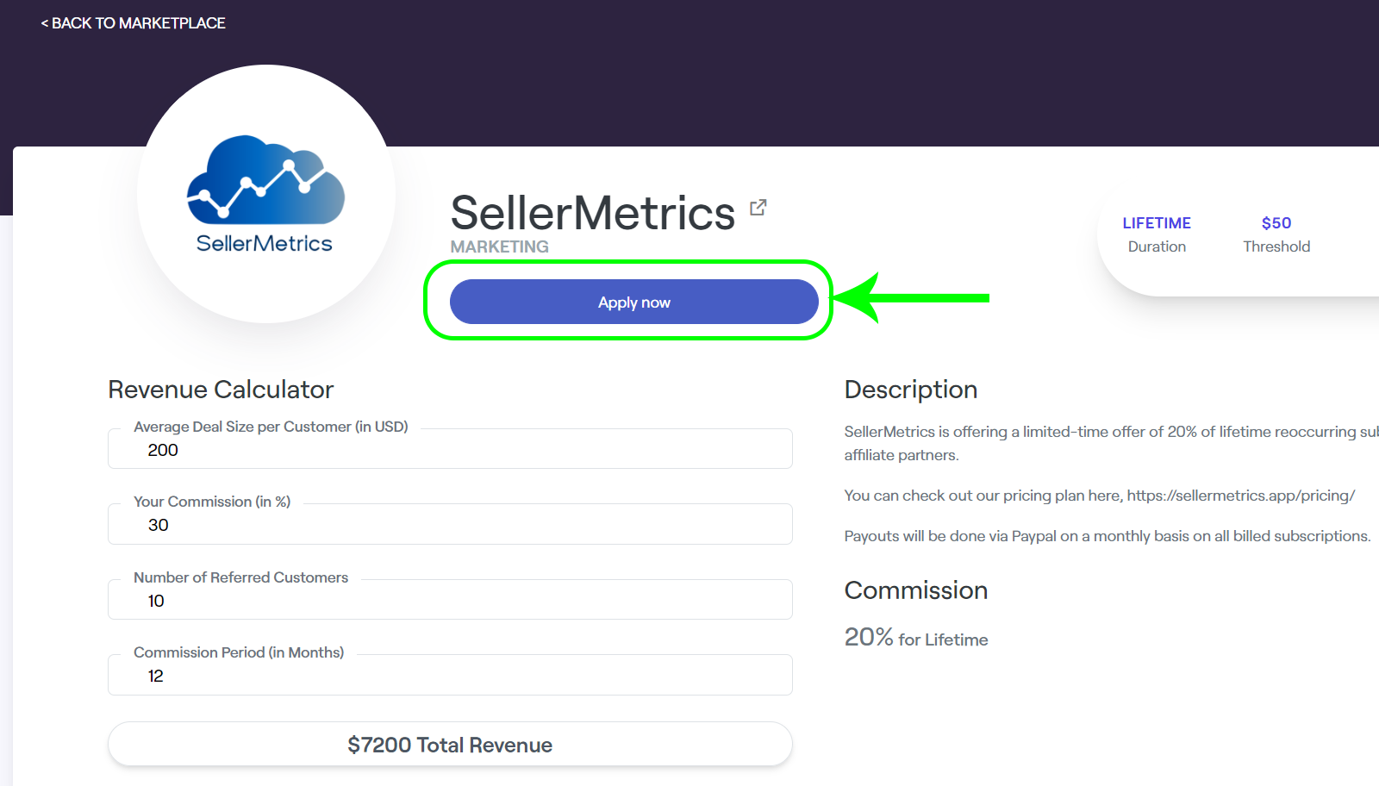Click the SellerMetrics cloud logo
The image size is (1379, 786).
[265, 179]
